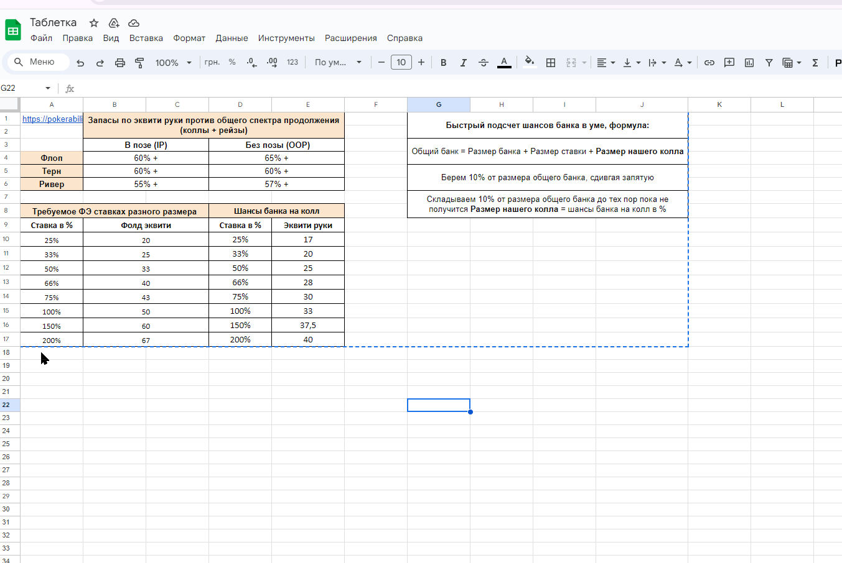Open the font family dropdown

click(338, 62)
